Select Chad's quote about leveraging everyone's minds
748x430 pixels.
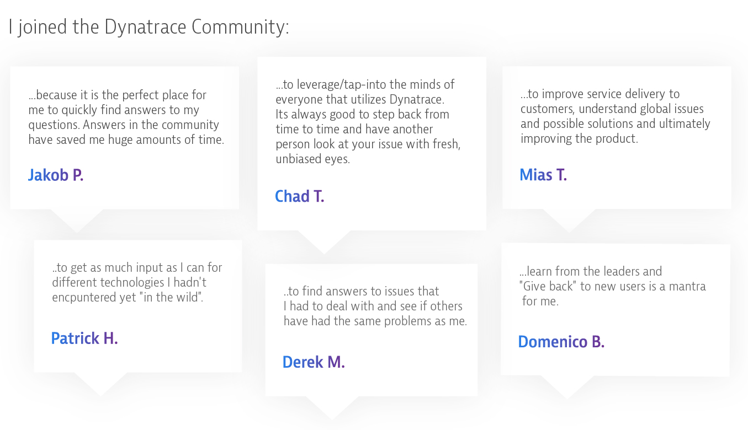pos(368,121)
